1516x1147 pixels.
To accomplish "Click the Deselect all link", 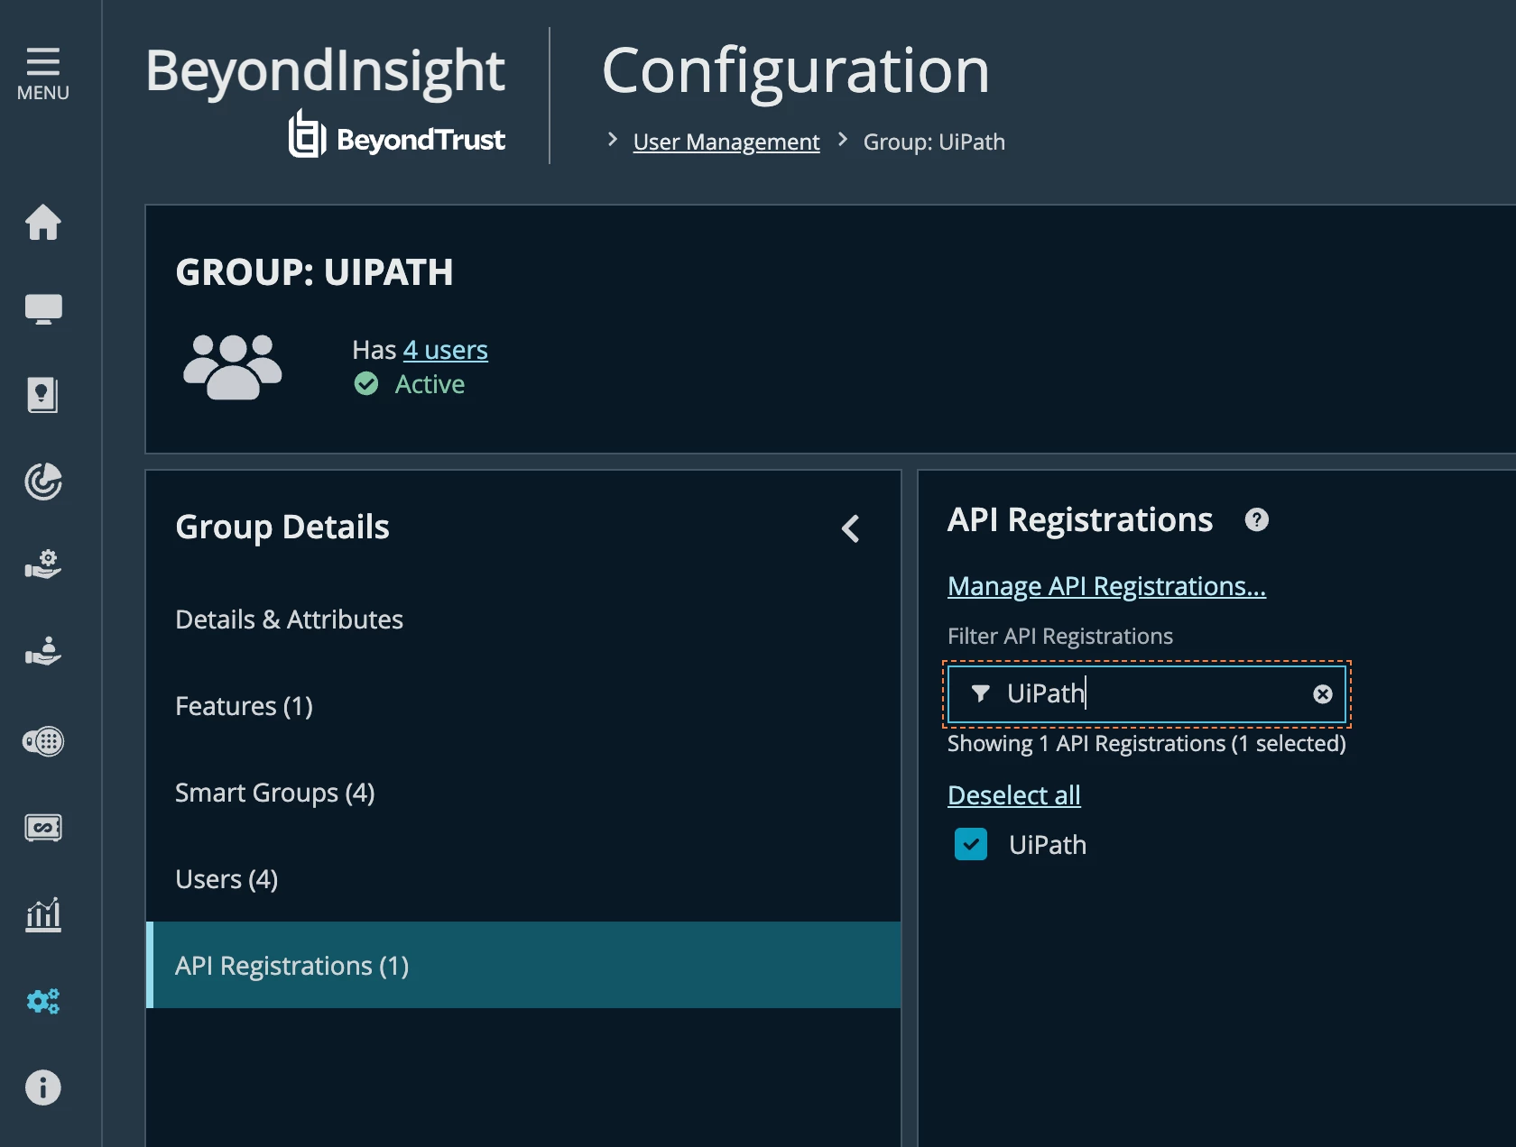I will pyautogui.click(x=1014, y=795).
